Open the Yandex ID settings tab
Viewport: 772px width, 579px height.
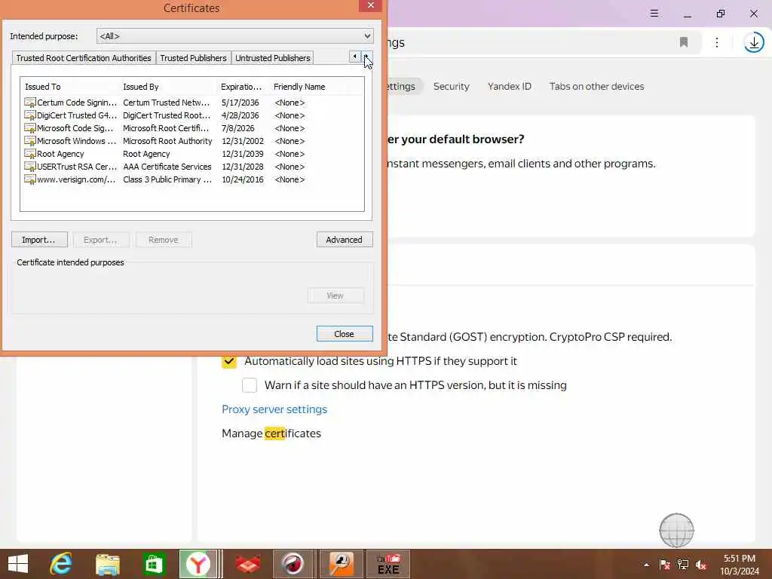509,86
